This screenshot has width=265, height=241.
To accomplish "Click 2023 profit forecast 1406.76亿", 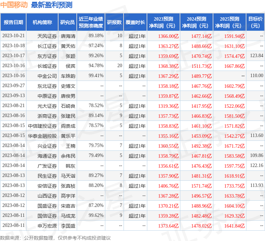I will tap(168, 186).
